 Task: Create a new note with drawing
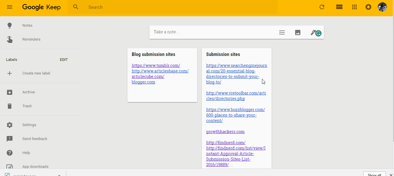click(x=313, y=32)
